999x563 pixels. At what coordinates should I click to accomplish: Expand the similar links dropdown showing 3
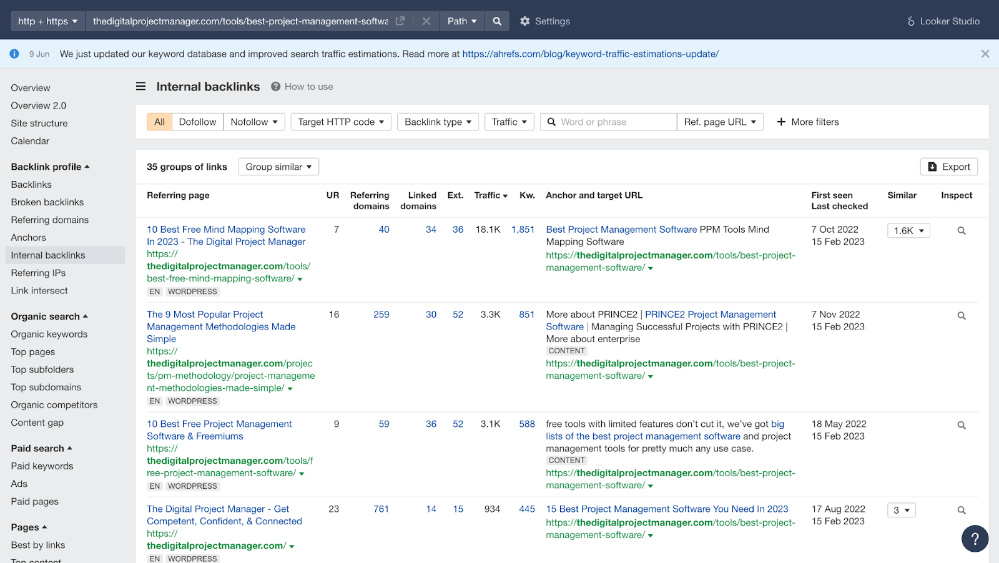coord(902,511)
